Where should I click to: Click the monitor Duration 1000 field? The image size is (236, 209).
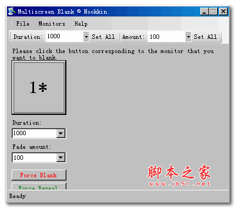(x=35, y=133)
